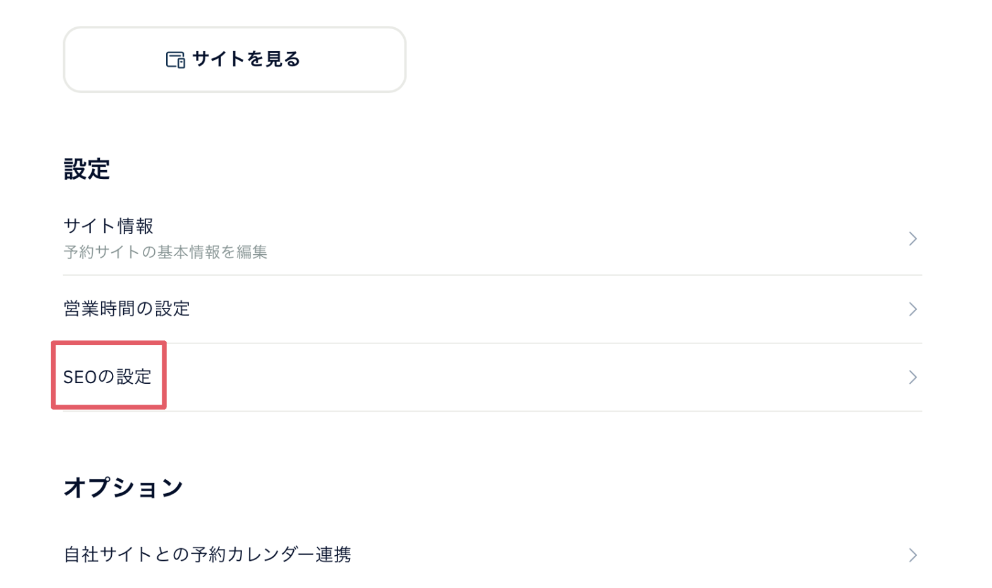The image size is (992, 588).
Task: Open 自社サイトとの予約カレンダー連携 label
Action: (207, 554)
